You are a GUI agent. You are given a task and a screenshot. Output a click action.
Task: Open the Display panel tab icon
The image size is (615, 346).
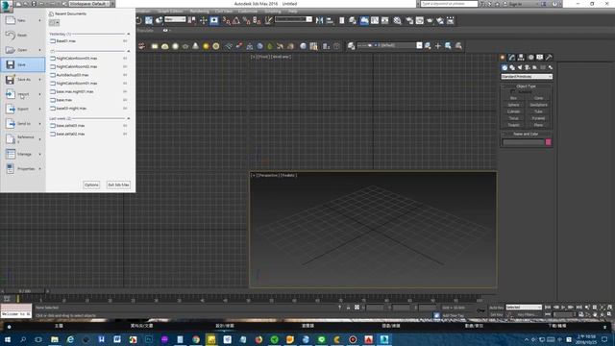pos(540,58)
